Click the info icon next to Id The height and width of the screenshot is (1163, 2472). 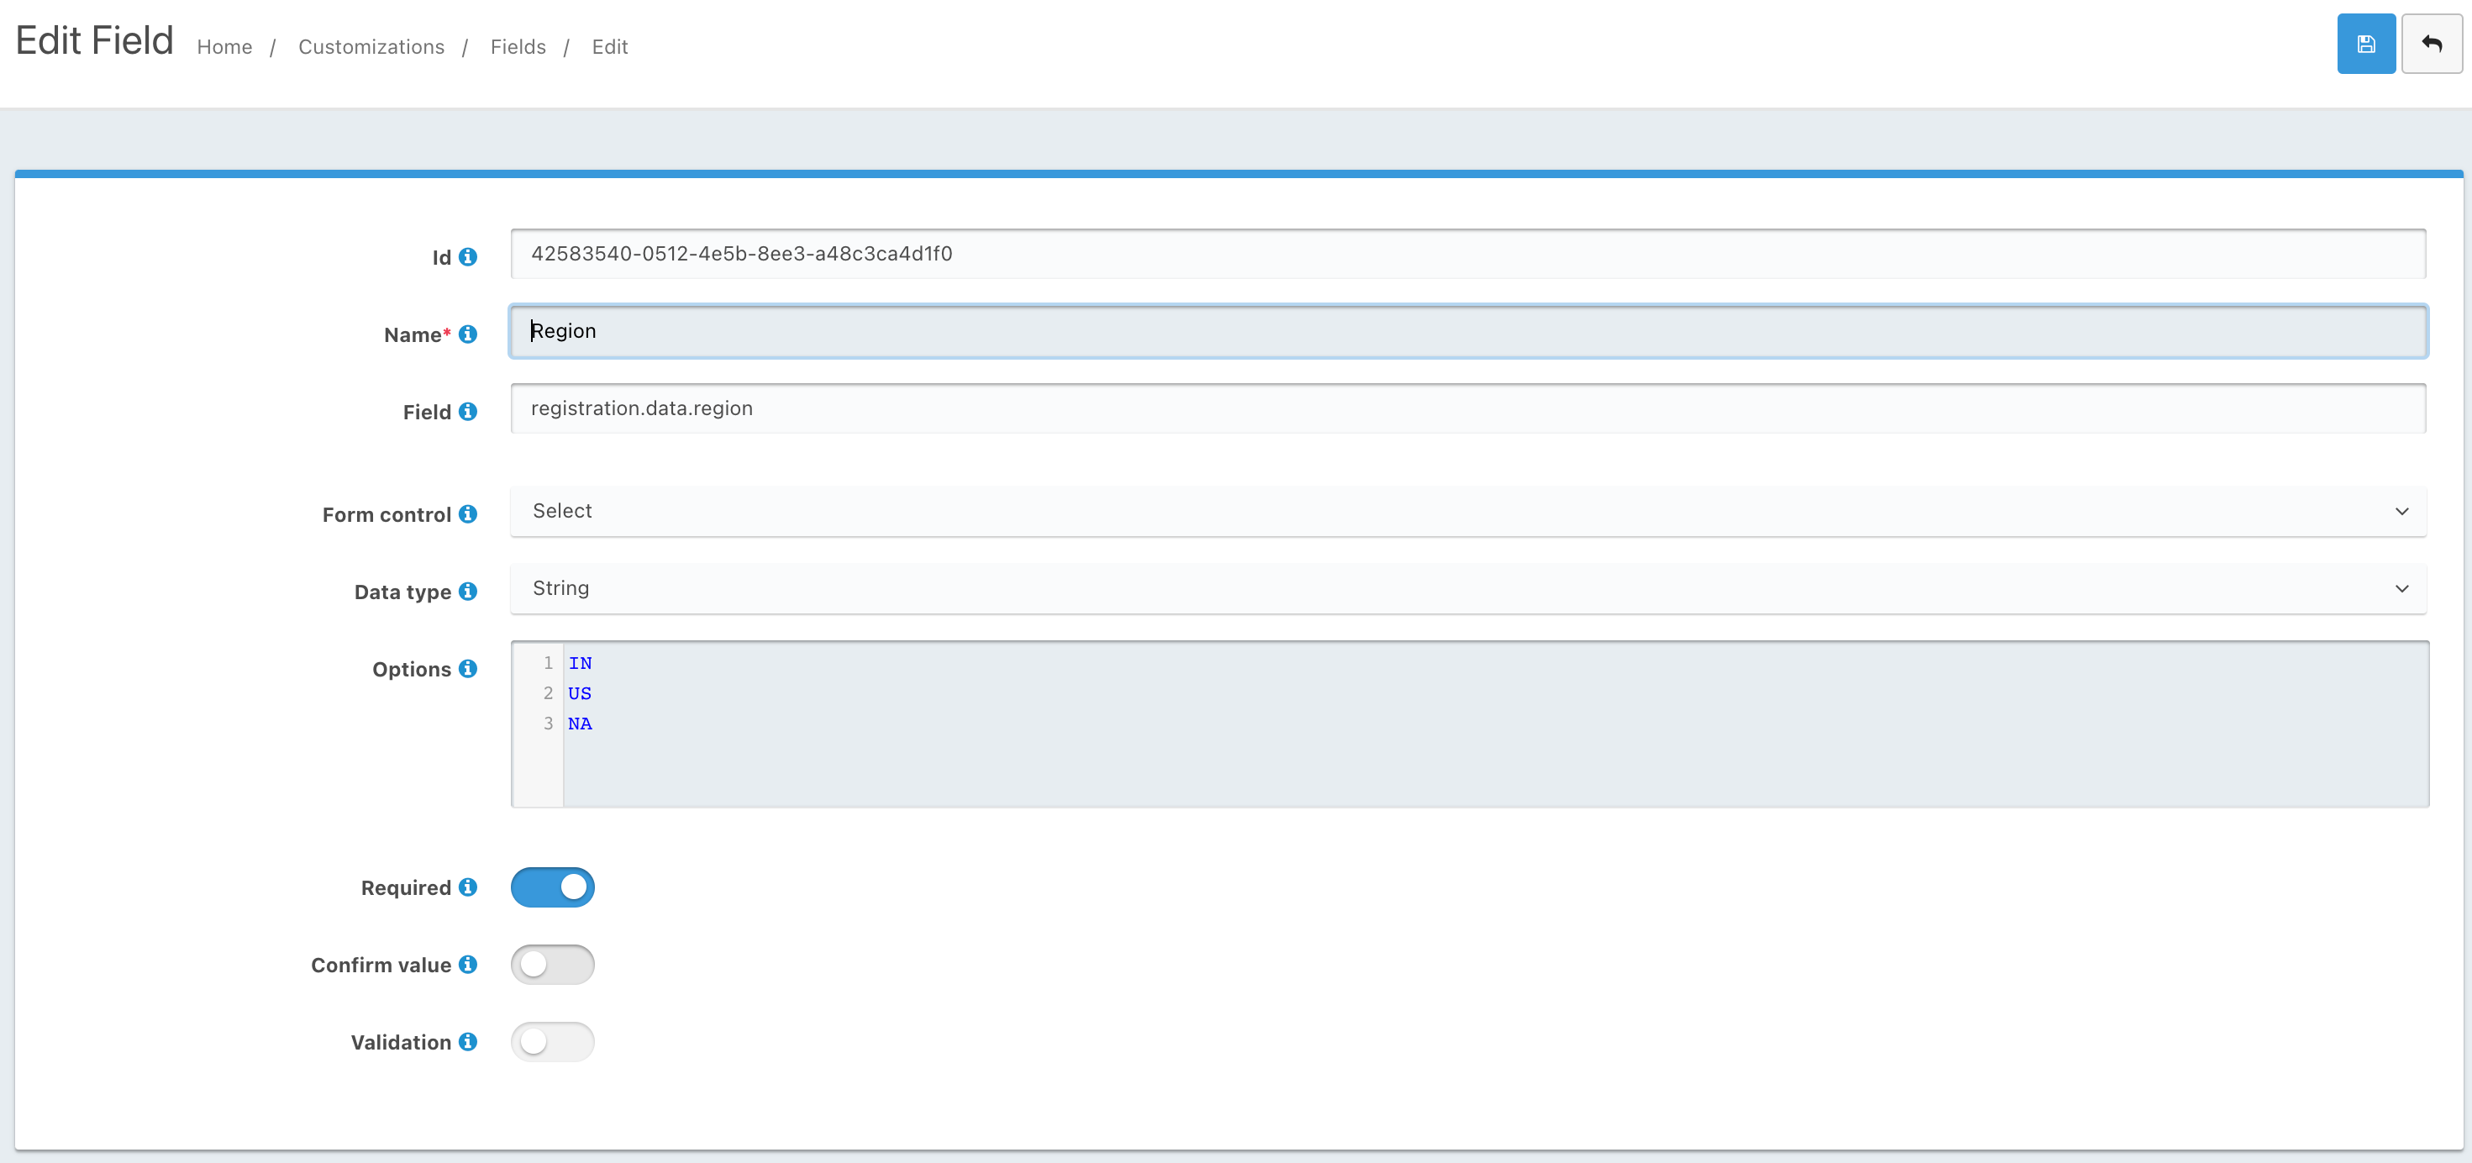pyautogui.click(x=467, y=257)
